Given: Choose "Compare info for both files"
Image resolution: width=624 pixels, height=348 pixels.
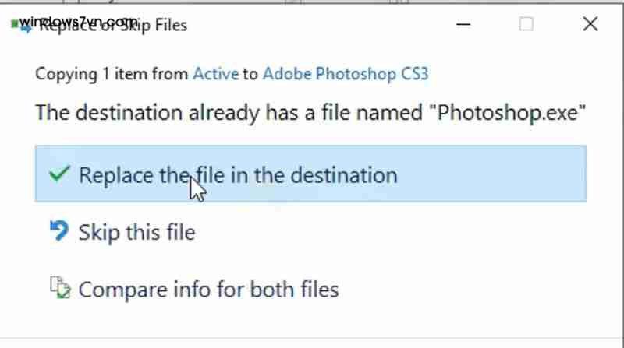Looking at the screenshot, I should [208, 290].
